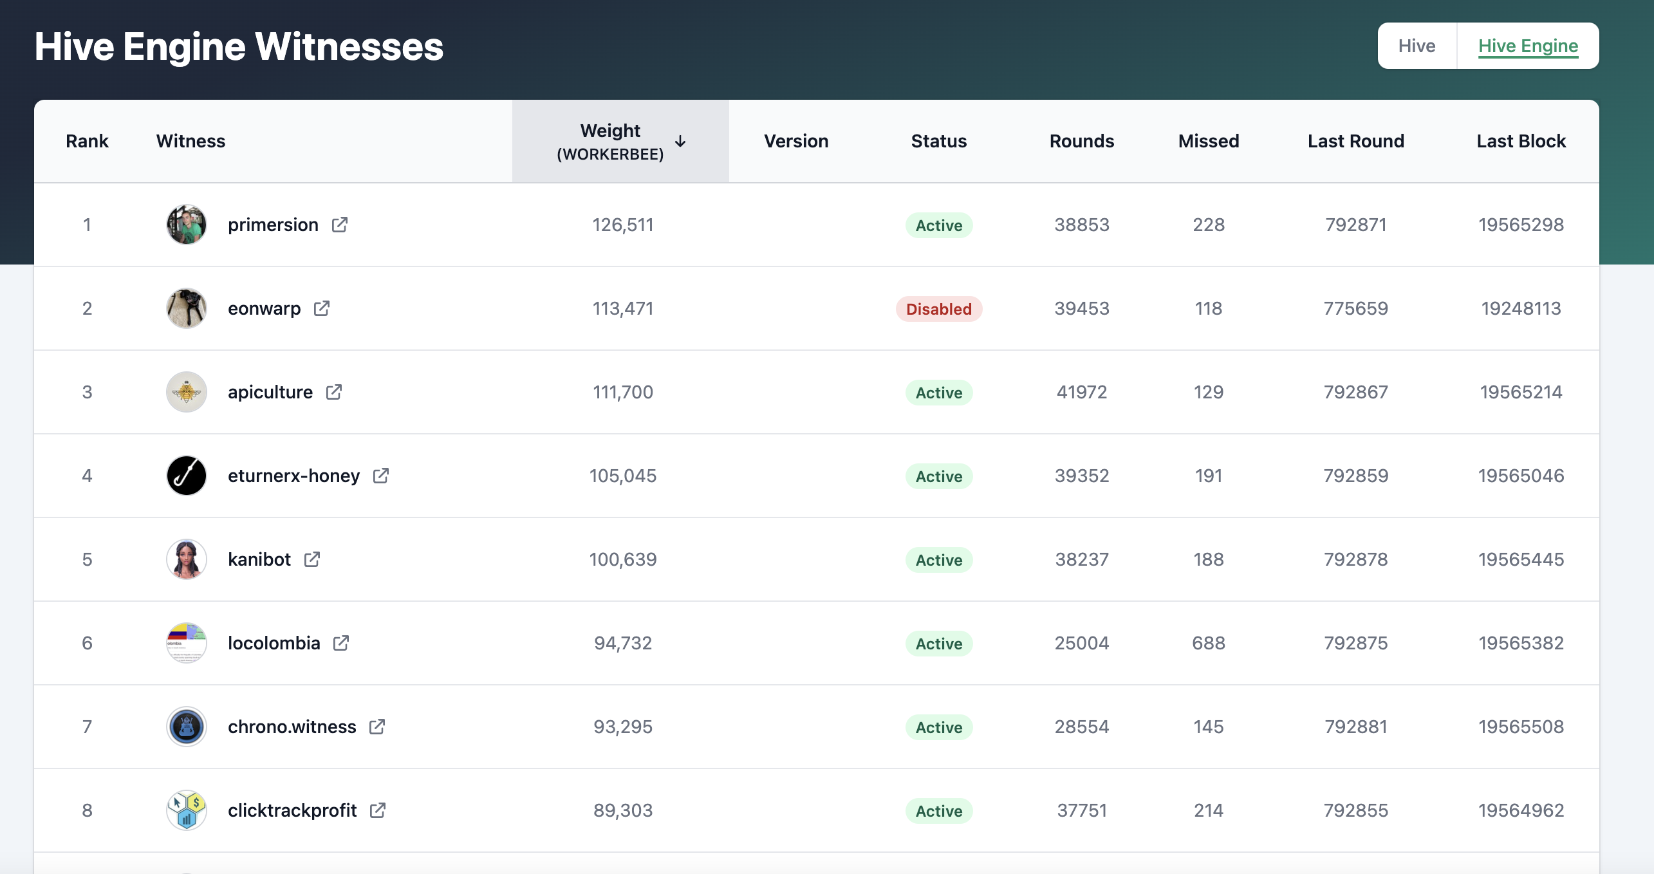Image resolution: width=1654 pixels, height=874 pixels.
Task: Open clicktrackprofit external link icon
Action: 378,810
